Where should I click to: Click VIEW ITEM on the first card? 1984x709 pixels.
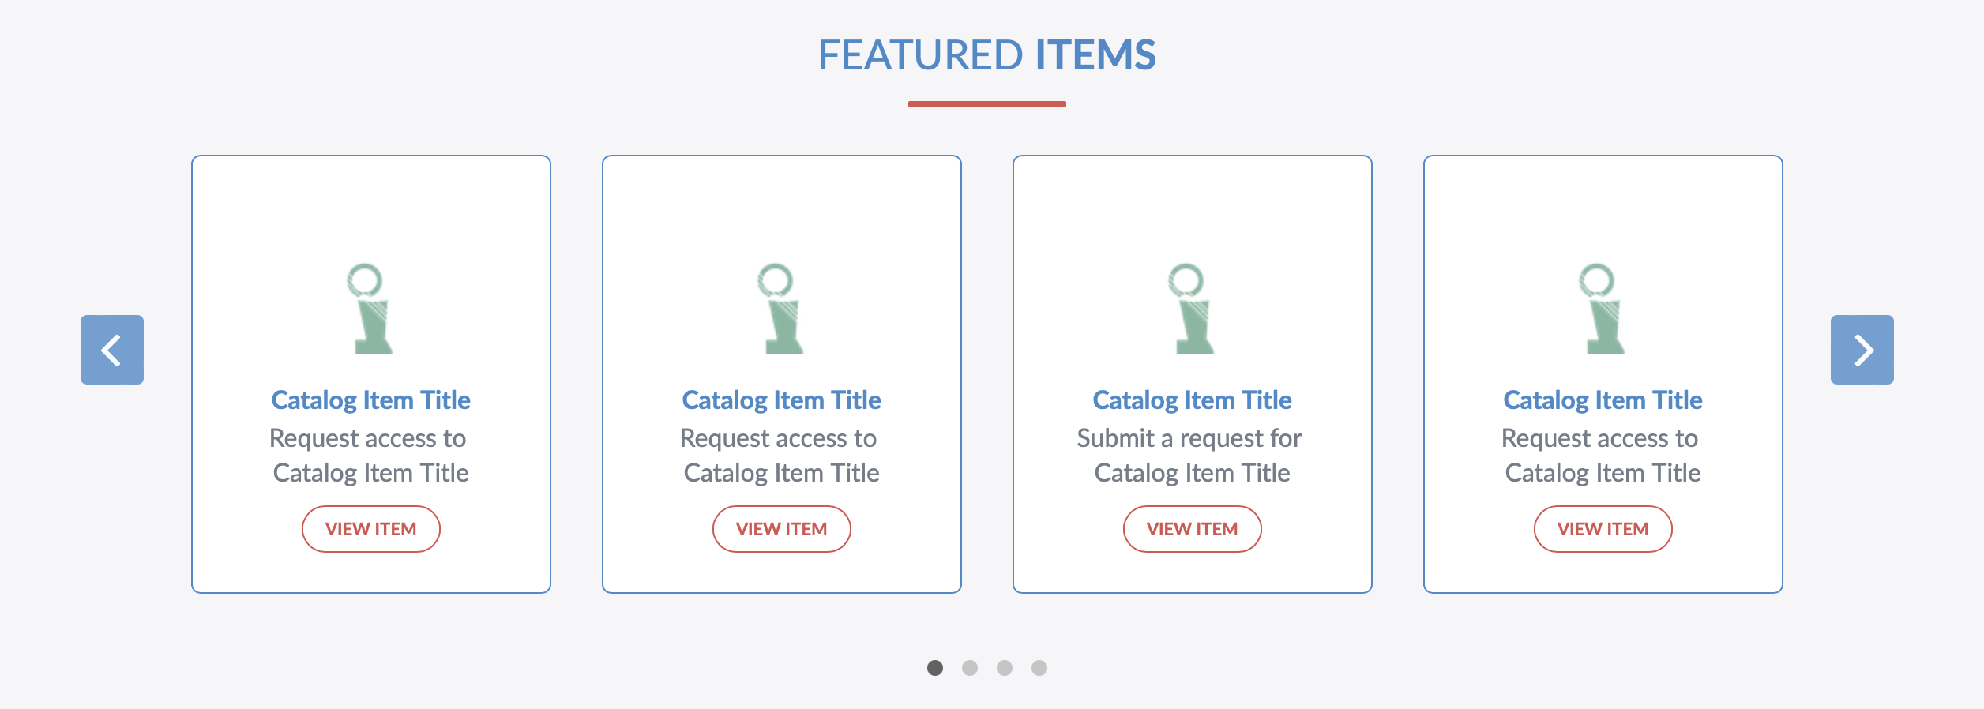(x=371, y=529)
